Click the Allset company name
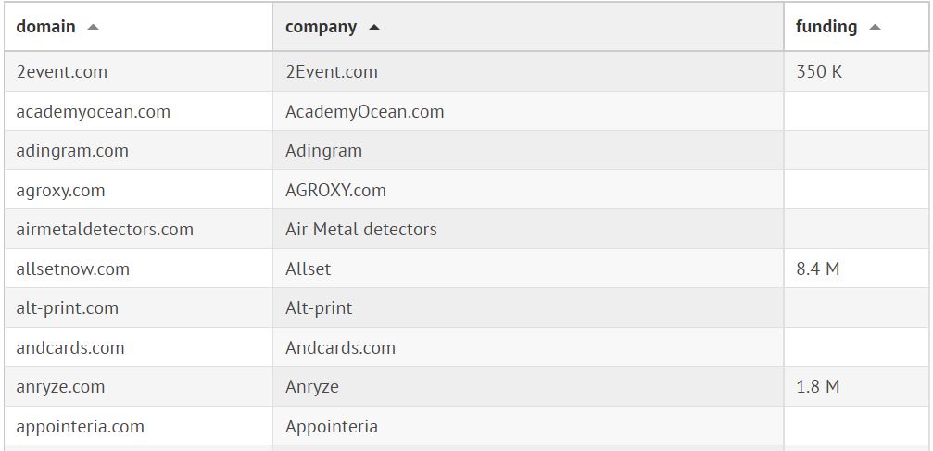 [308, 269]
